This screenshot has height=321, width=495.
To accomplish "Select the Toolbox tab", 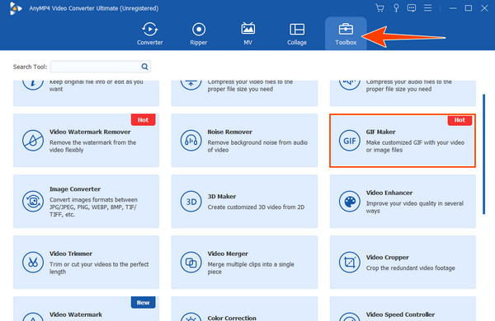I will coord(346,34).
